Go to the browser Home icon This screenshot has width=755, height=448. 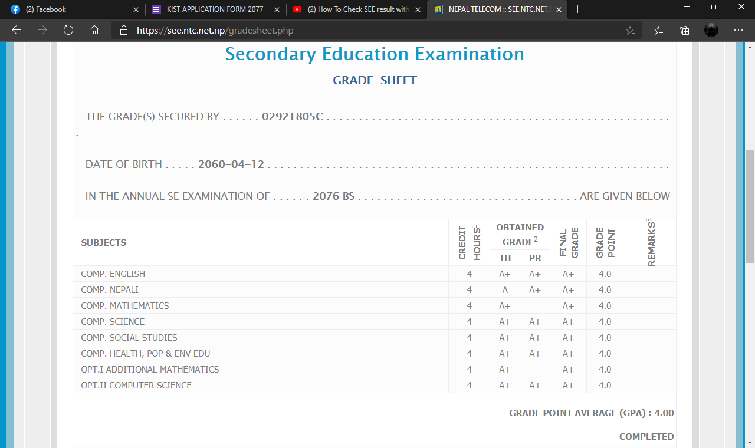94,30
